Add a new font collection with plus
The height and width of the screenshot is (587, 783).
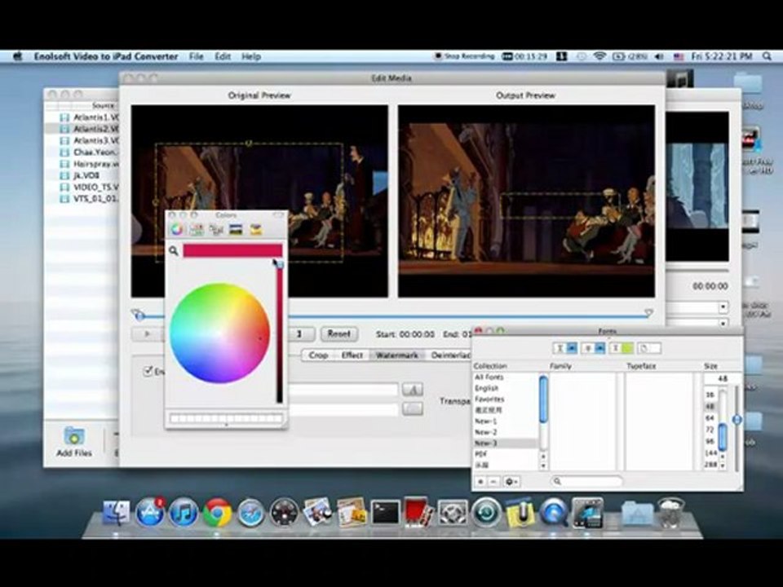[x=480, y=482]
